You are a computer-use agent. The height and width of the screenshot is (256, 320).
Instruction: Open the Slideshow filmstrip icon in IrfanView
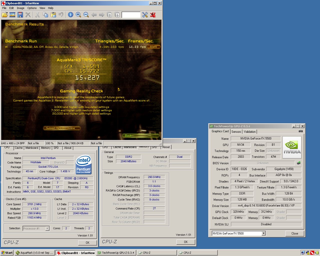pos(12,15)
